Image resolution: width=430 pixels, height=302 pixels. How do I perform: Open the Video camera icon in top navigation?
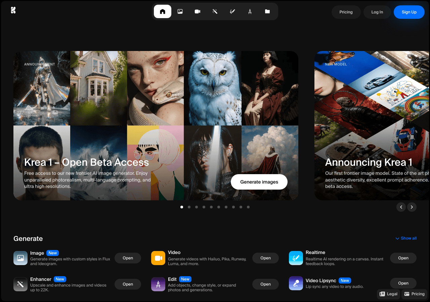pyautogui.click(x=198, y=11)
